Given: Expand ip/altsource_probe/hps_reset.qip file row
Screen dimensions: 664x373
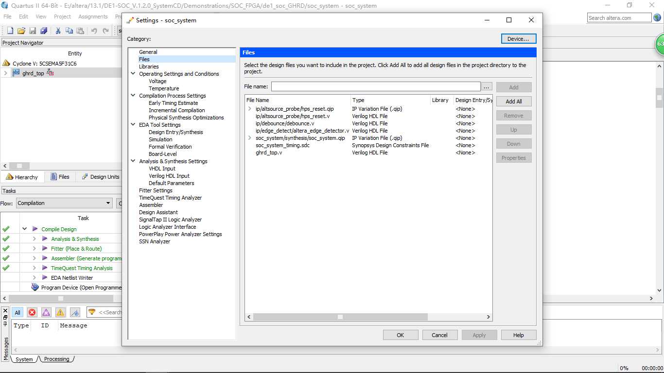Looking at the screenshot, I should pyautogui.click(x=250, y=109).
